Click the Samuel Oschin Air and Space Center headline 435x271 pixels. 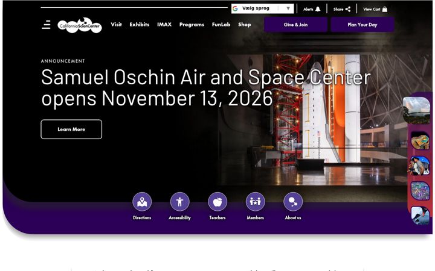coord(206,87)
